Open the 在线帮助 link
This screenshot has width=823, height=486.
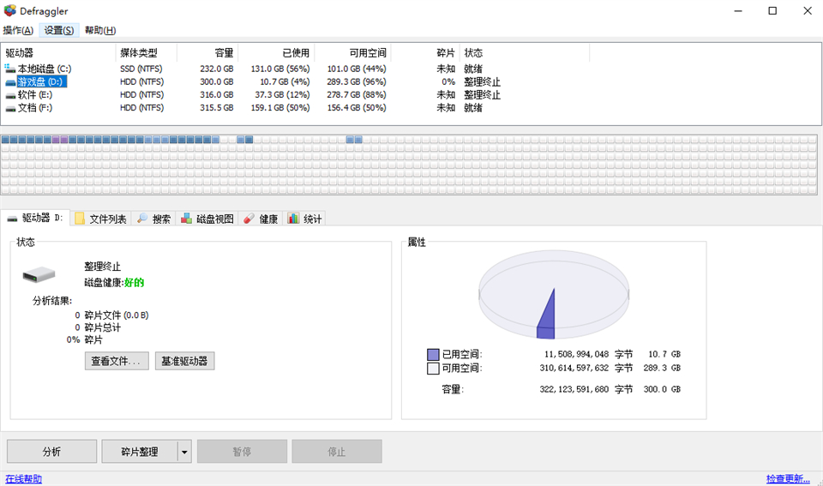pyautogui.click(x=23, y=479)
